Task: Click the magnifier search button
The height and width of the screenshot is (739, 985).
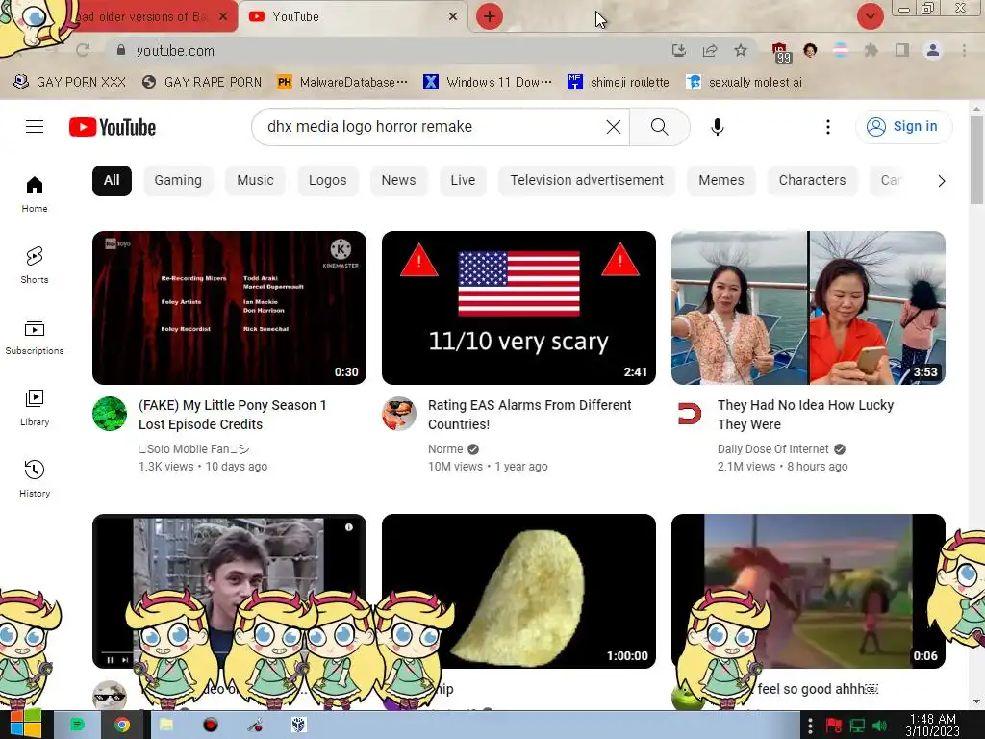Action: click(660, 127)
